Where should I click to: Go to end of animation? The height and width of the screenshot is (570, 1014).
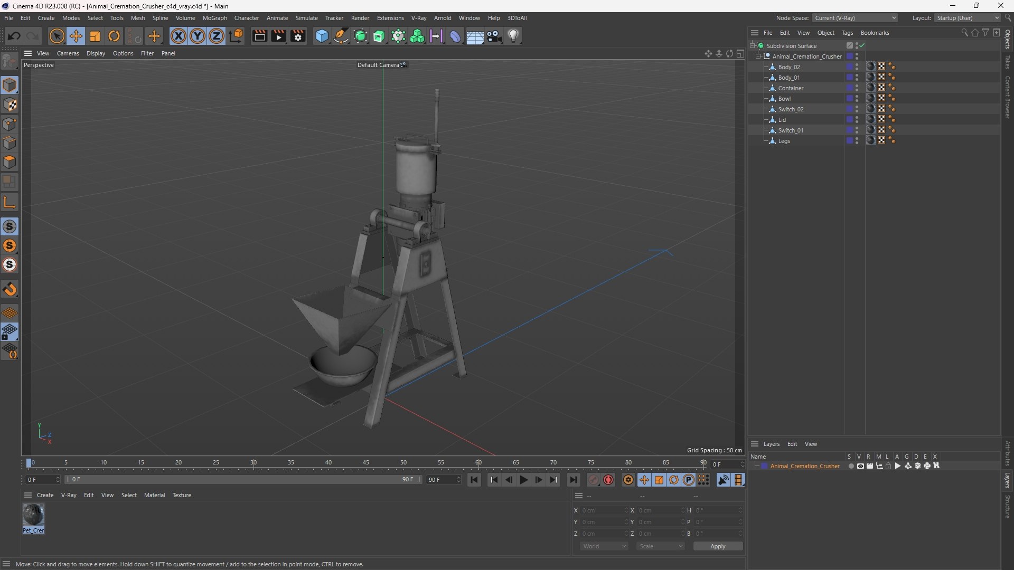[574, 480]
